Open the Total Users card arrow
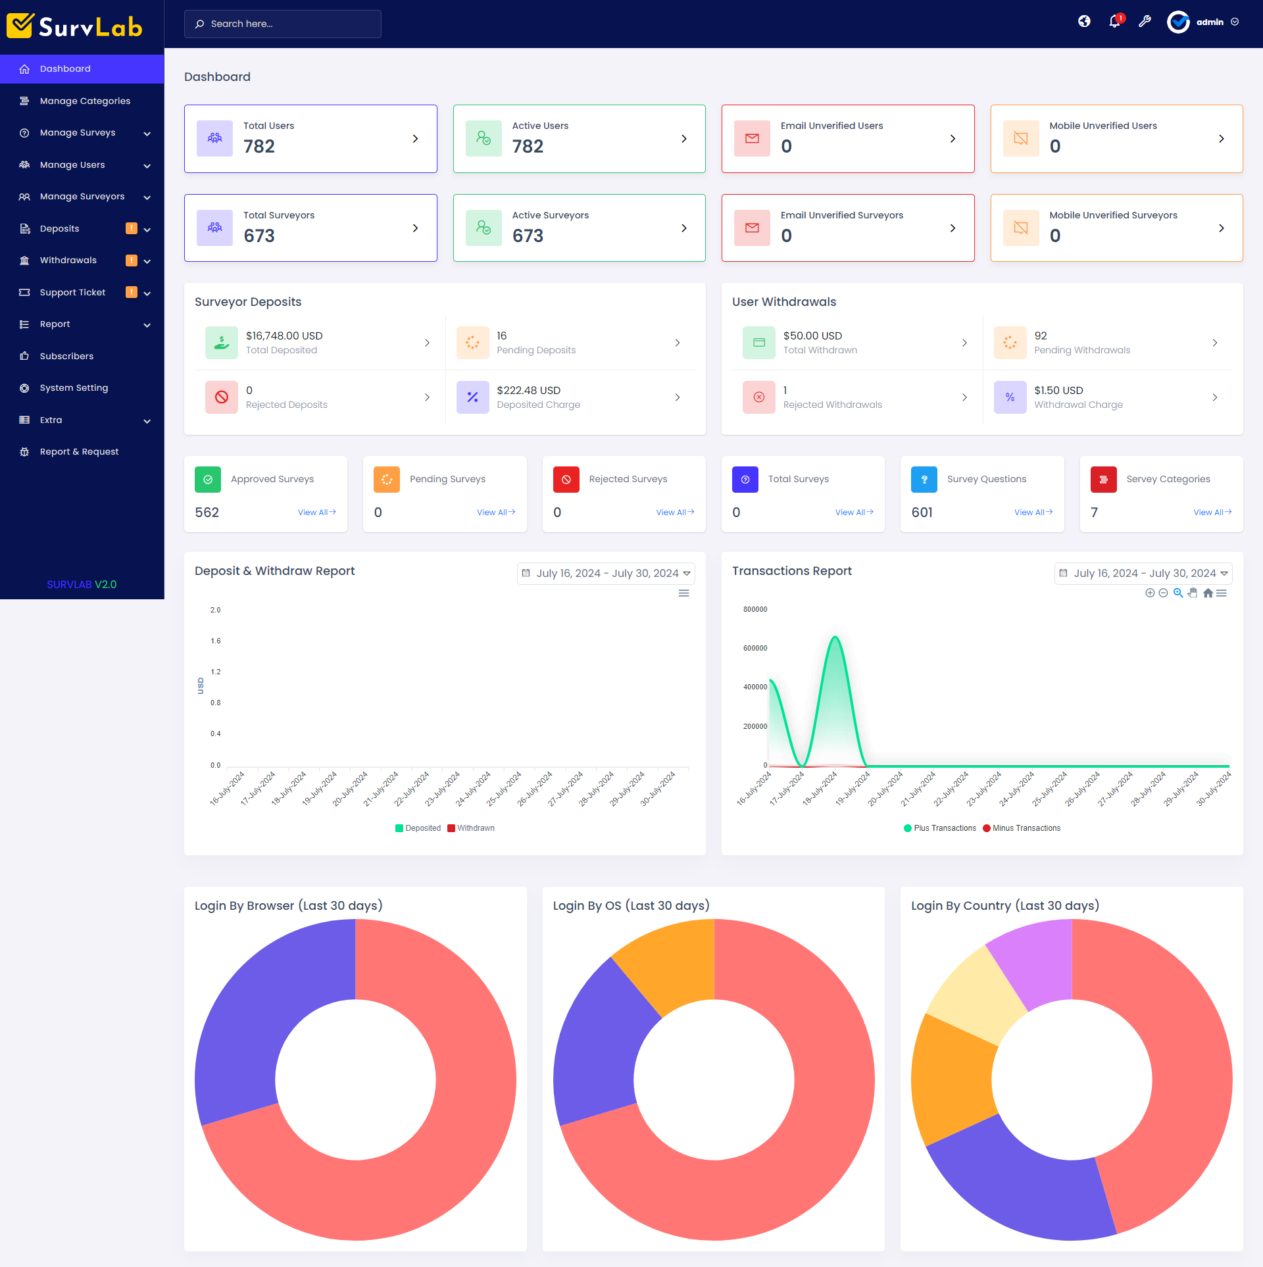 [415, 138]
